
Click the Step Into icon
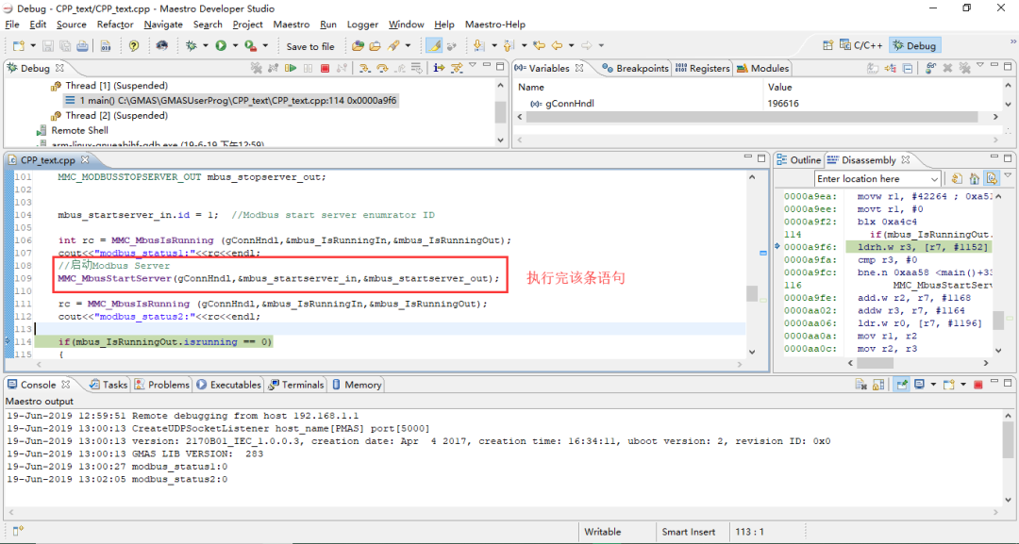pyautogui.click(x=364, y=68)
